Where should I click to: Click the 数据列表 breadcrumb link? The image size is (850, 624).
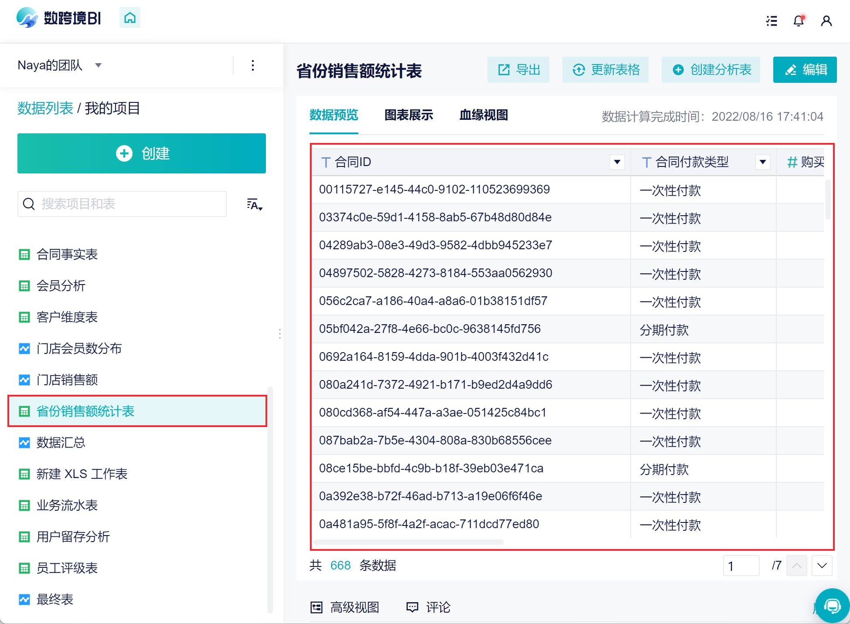pos(45,108)
